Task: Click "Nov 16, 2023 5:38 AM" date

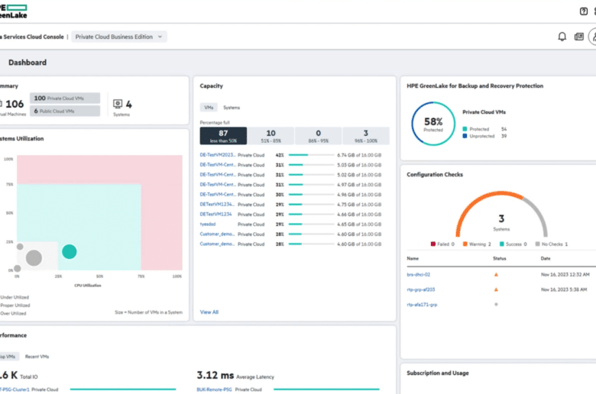Action: (x=564, y=289)
